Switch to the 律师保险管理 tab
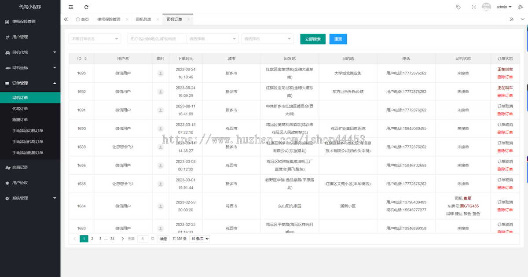 (x=109, y=19)
